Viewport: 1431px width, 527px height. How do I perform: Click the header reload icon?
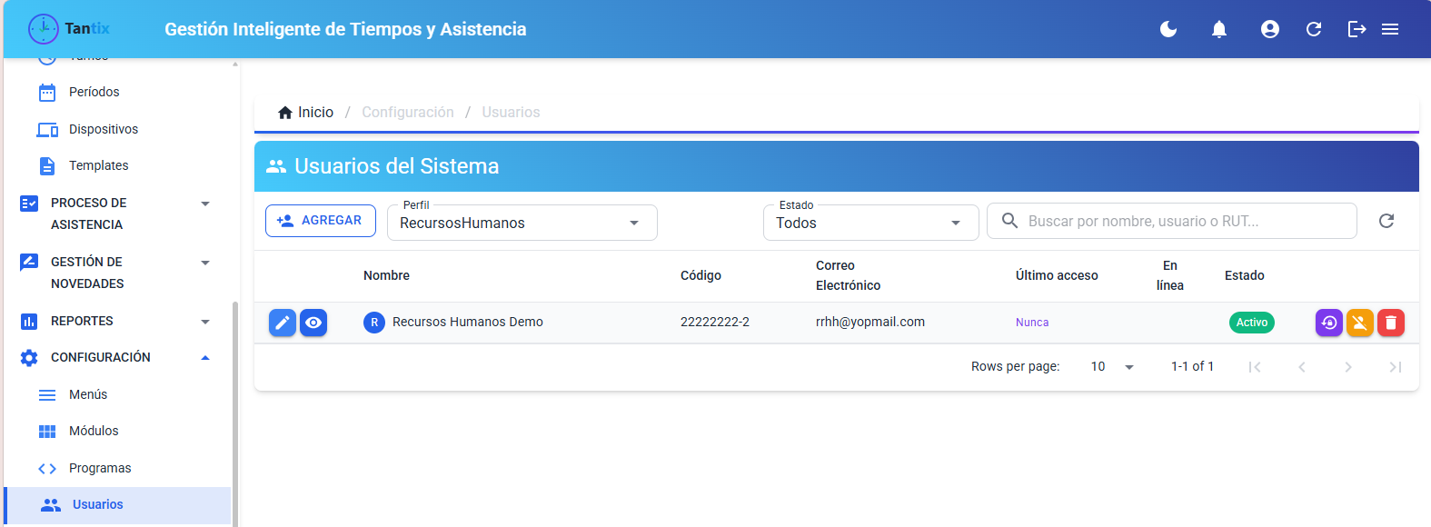click(1314, 29)
